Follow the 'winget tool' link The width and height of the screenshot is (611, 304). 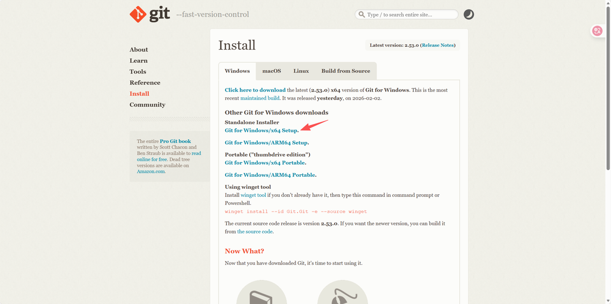pyautogui.click(x=253, y=195)
